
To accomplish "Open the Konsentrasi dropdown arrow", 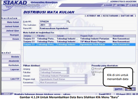I will (86, 82).
